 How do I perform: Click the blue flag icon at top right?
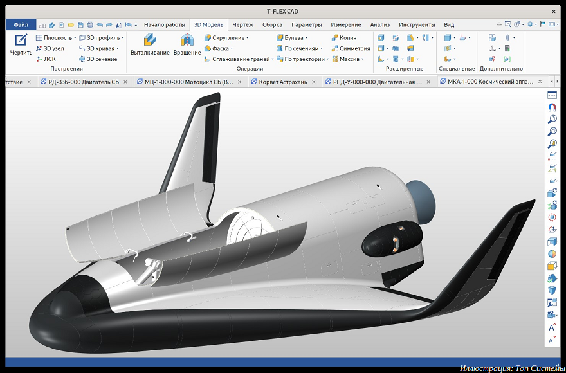(542, 24)
